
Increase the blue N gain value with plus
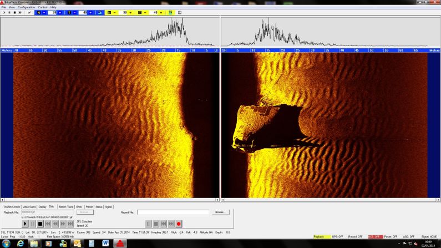click(x=59, y=12)
